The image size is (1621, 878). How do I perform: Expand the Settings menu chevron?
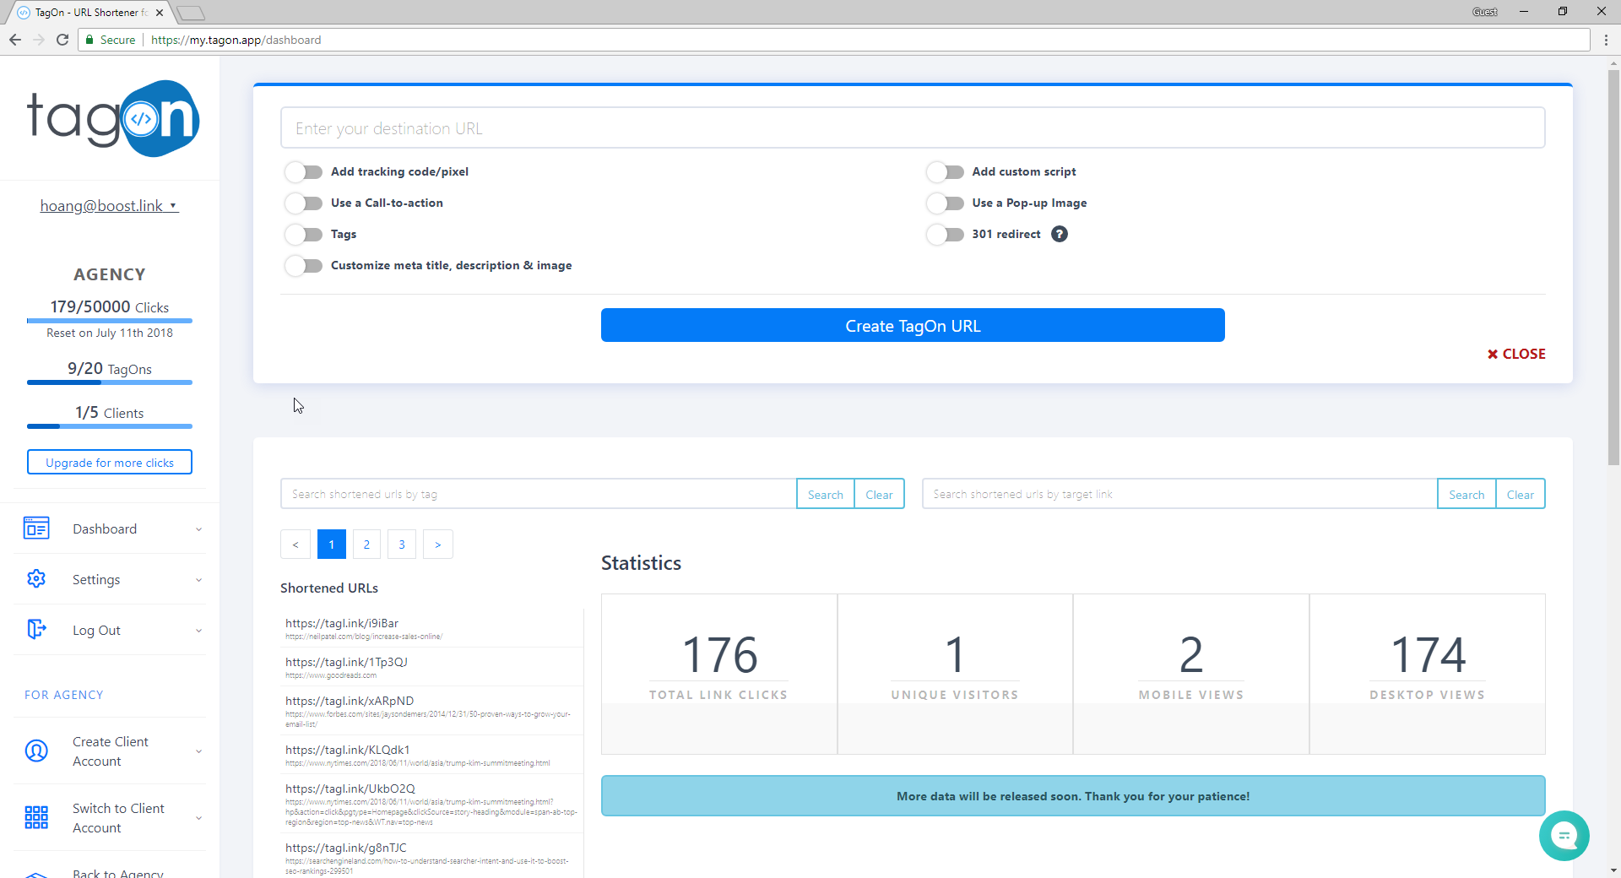[x=198, y=580]
